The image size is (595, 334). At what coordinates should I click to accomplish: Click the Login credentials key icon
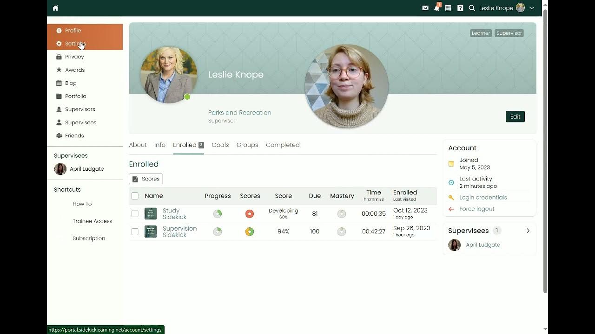pos(451,197)
